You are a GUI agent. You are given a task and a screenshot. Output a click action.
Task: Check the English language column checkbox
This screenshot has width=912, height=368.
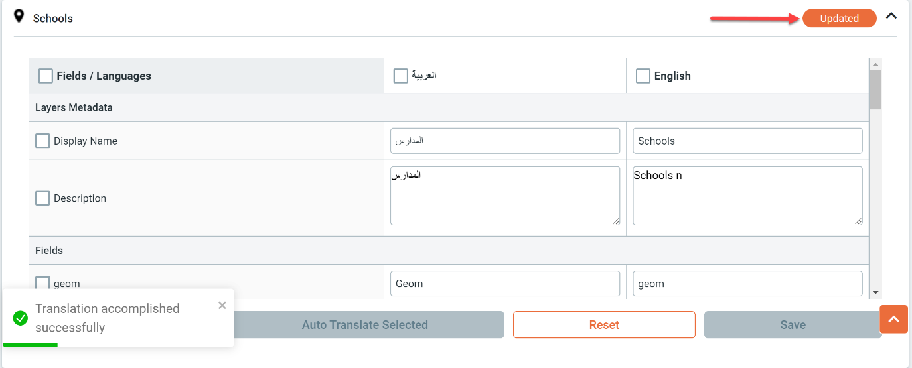(643, 76)
